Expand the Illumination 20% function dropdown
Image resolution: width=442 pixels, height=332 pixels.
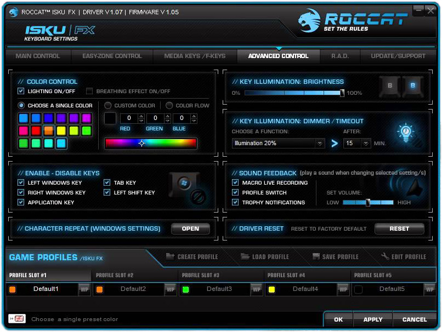point(319,144)
